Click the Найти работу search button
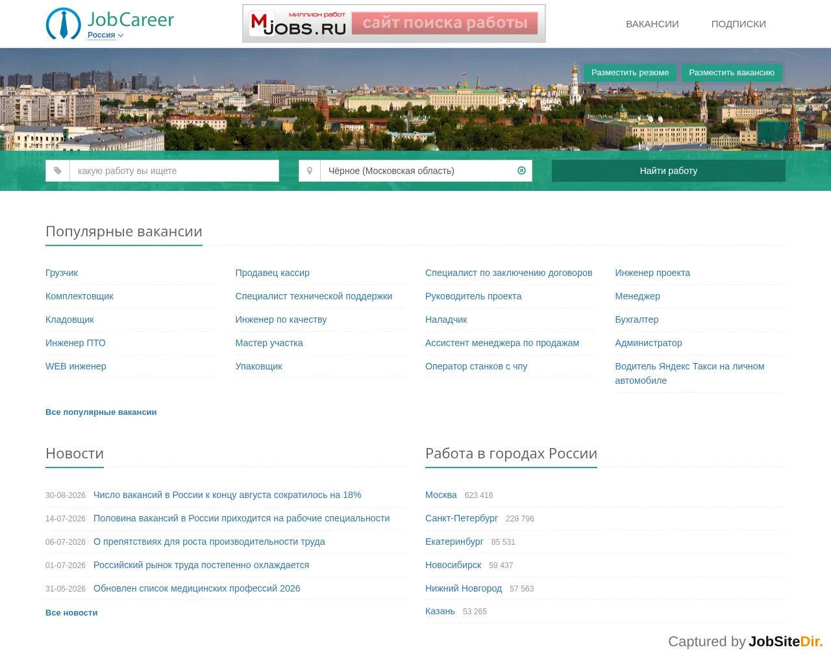The height and width of the screenshot is (661, 831). click(x=669, y=171)
